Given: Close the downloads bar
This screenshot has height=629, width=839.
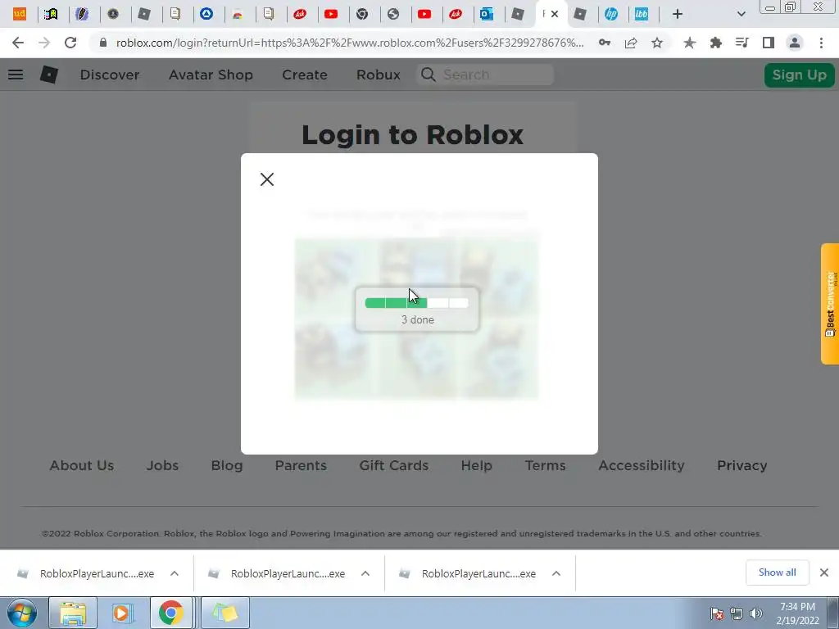Looking at the screenshot, I should tap(824, 572).
